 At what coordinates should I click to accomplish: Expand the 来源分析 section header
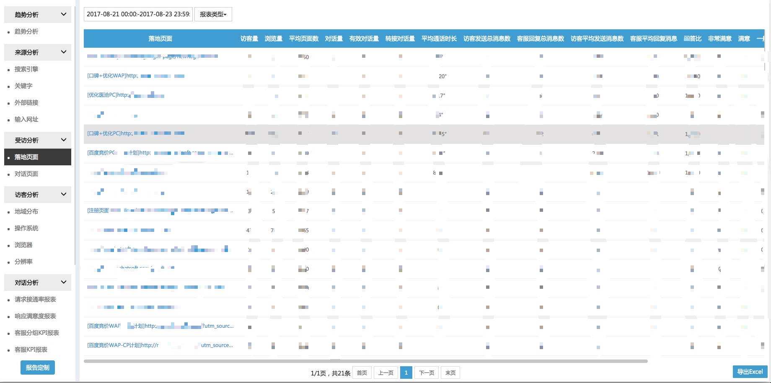[x=38, y=52]
